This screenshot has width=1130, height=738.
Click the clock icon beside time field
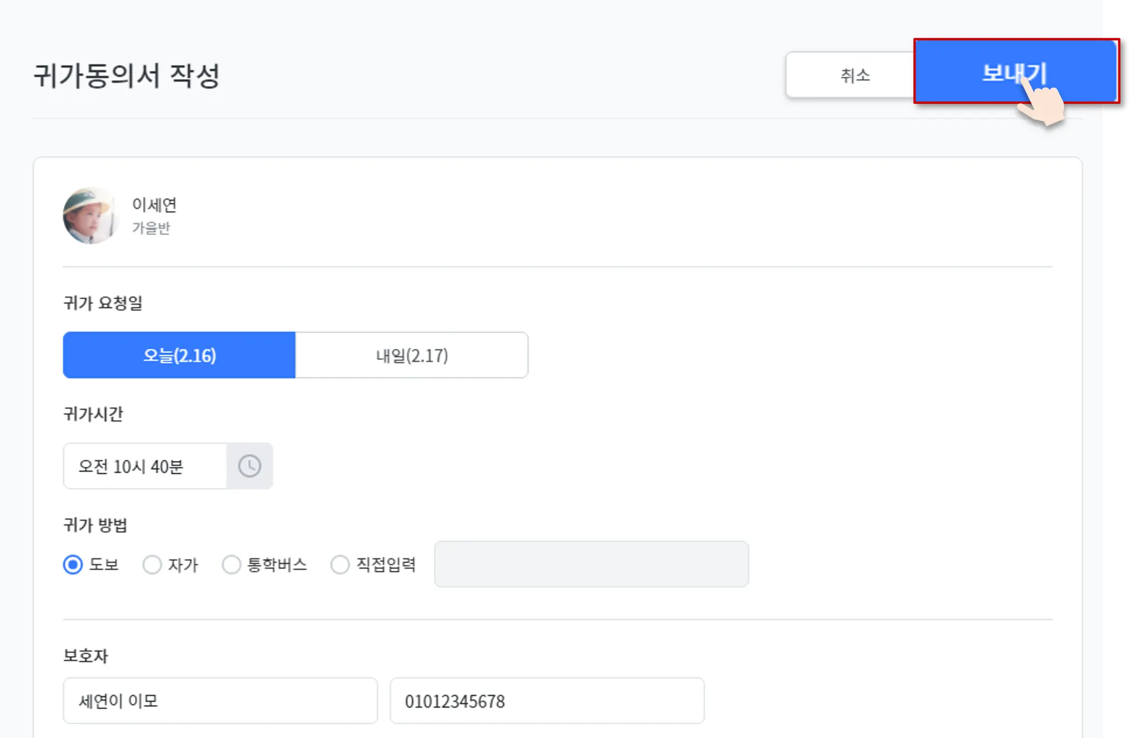click(x=249, y=466)
